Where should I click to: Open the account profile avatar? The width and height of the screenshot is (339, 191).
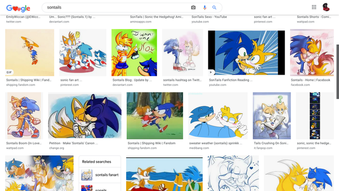coord(326,7)
